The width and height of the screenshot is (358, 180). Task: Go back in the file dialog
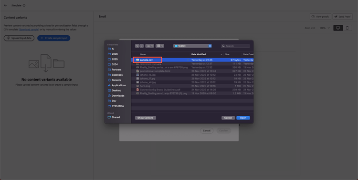click(x=137, y=46)
